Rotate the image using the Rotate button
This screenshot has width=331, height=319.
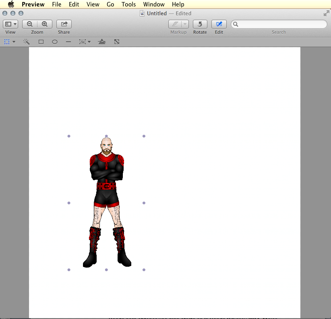point(200,24)
